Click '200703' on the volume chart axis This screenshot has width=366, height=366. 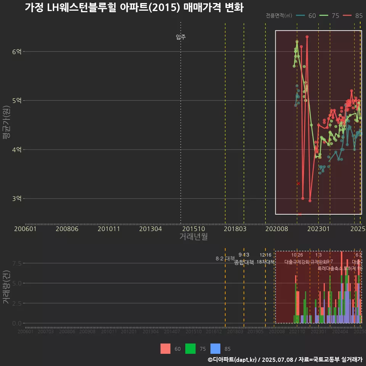pyautogui.click(x=46, y=331)
